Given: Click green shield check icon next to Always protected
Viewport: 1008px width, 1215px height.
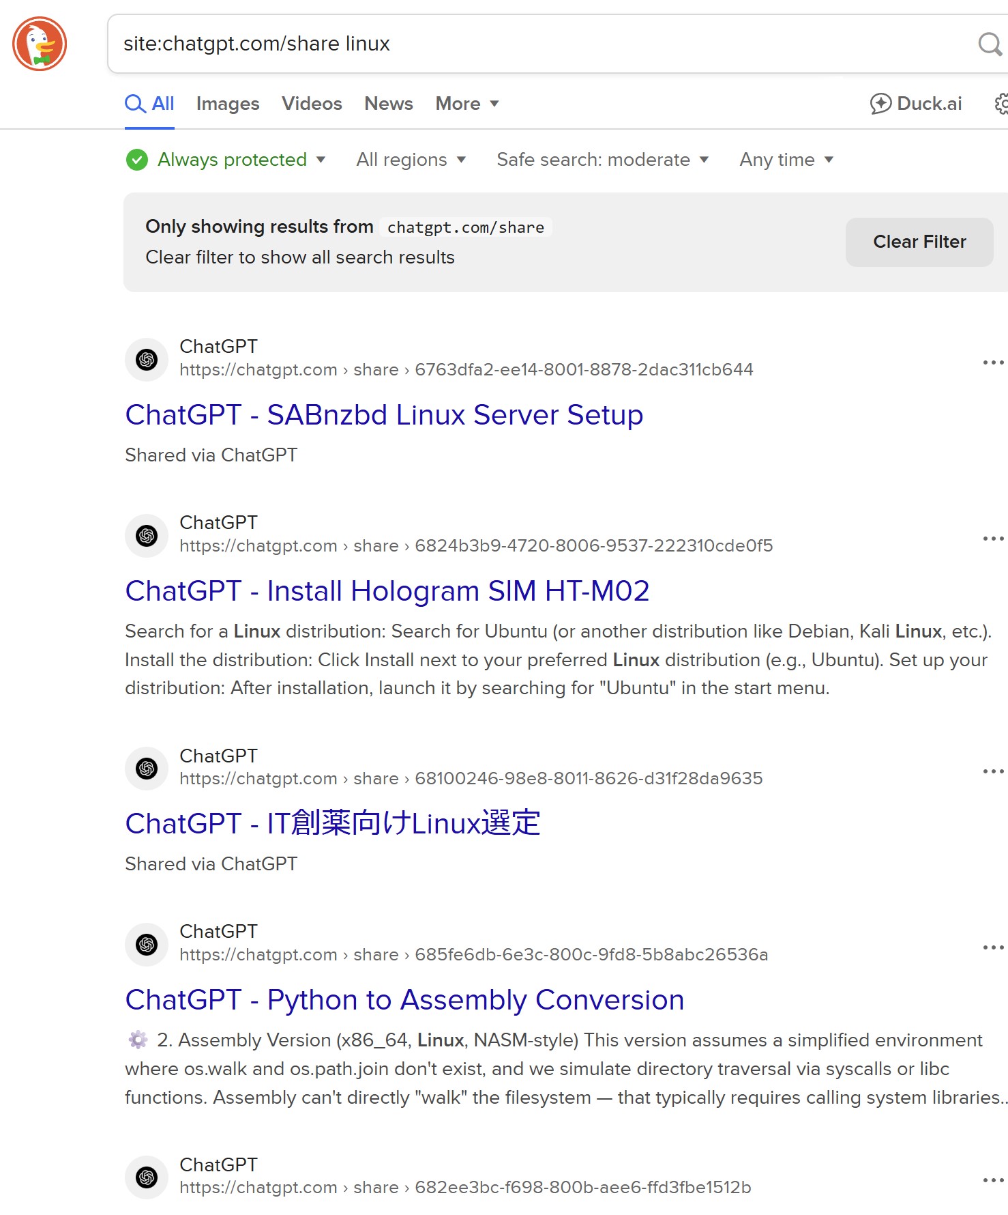Looking at the screenshot, I should (x=137, y=160).
